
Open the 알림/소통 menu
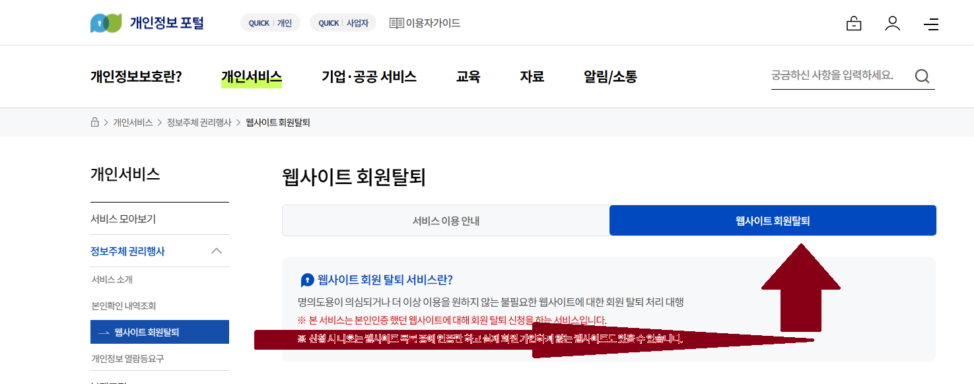tap(609, 76)
